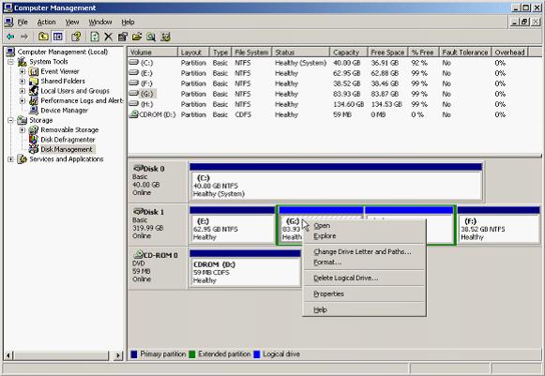Viewport: 545px width, 376px height.
Task: Sort by the File System column header
Action: point(251,53)
